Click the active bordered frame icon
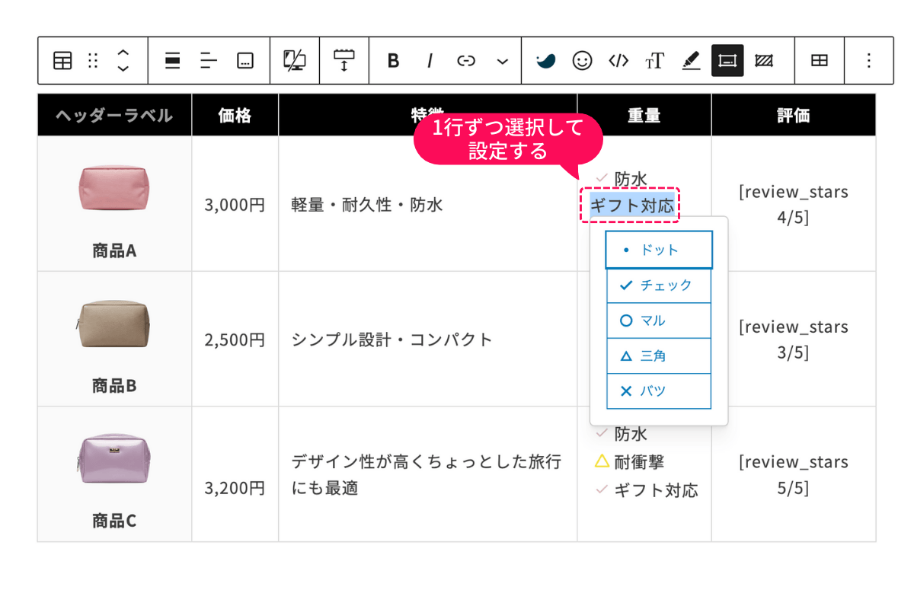The image size is (914, 609). coord(726,60)
